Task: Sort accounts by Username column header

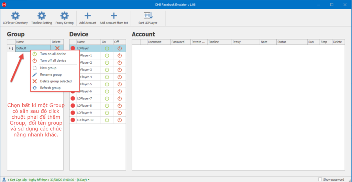Action: pos(159,42)
